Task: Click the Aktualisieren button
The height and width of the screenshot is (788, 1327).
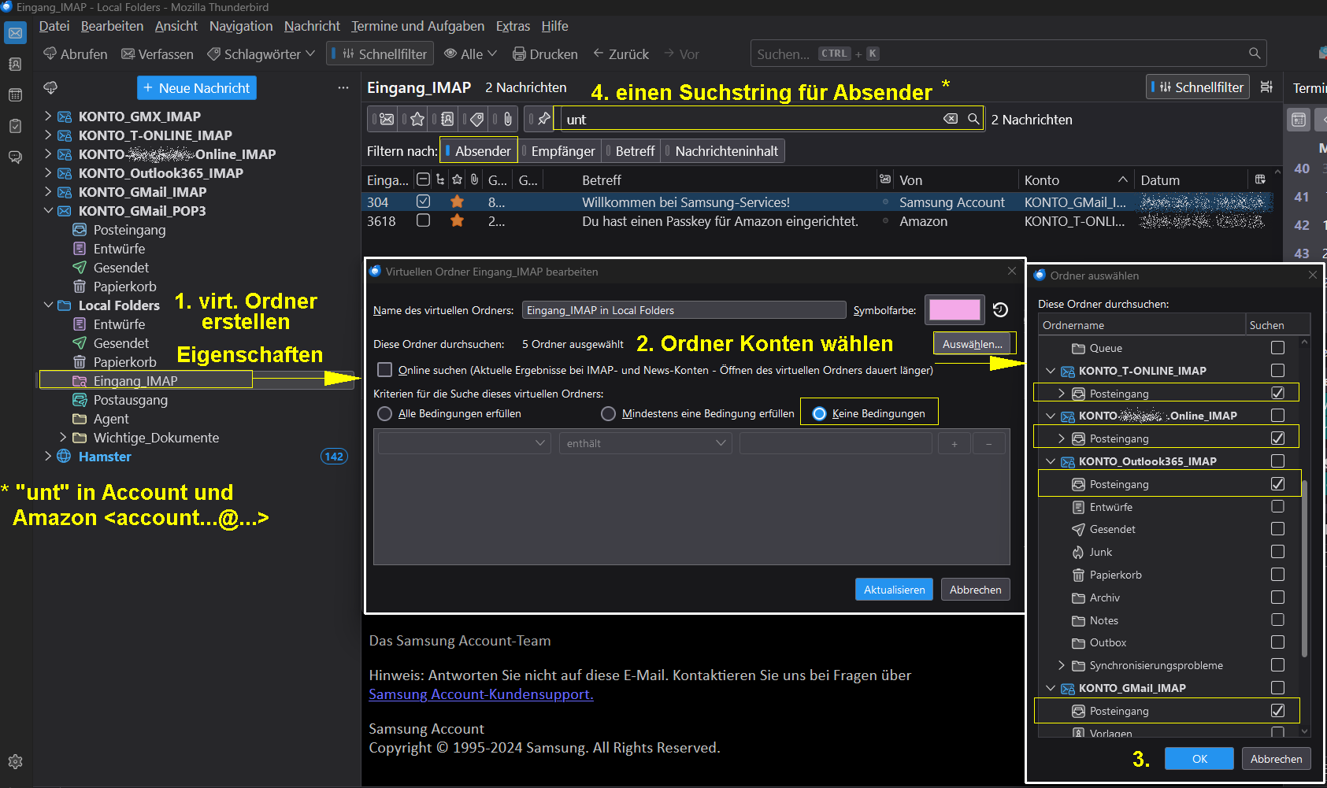Action: [x=894, y=590]
